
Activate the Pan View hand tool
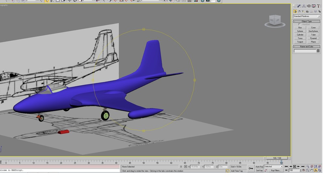tap(312, 170)
